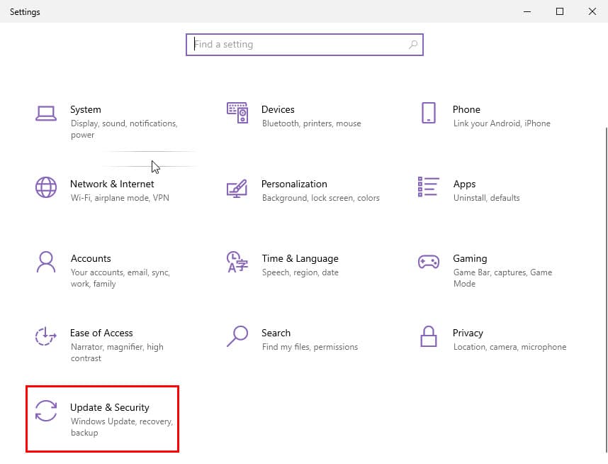Select the 'Search' category heading text
The height and width of the screenshot is (464, 608).
point(276,333)
